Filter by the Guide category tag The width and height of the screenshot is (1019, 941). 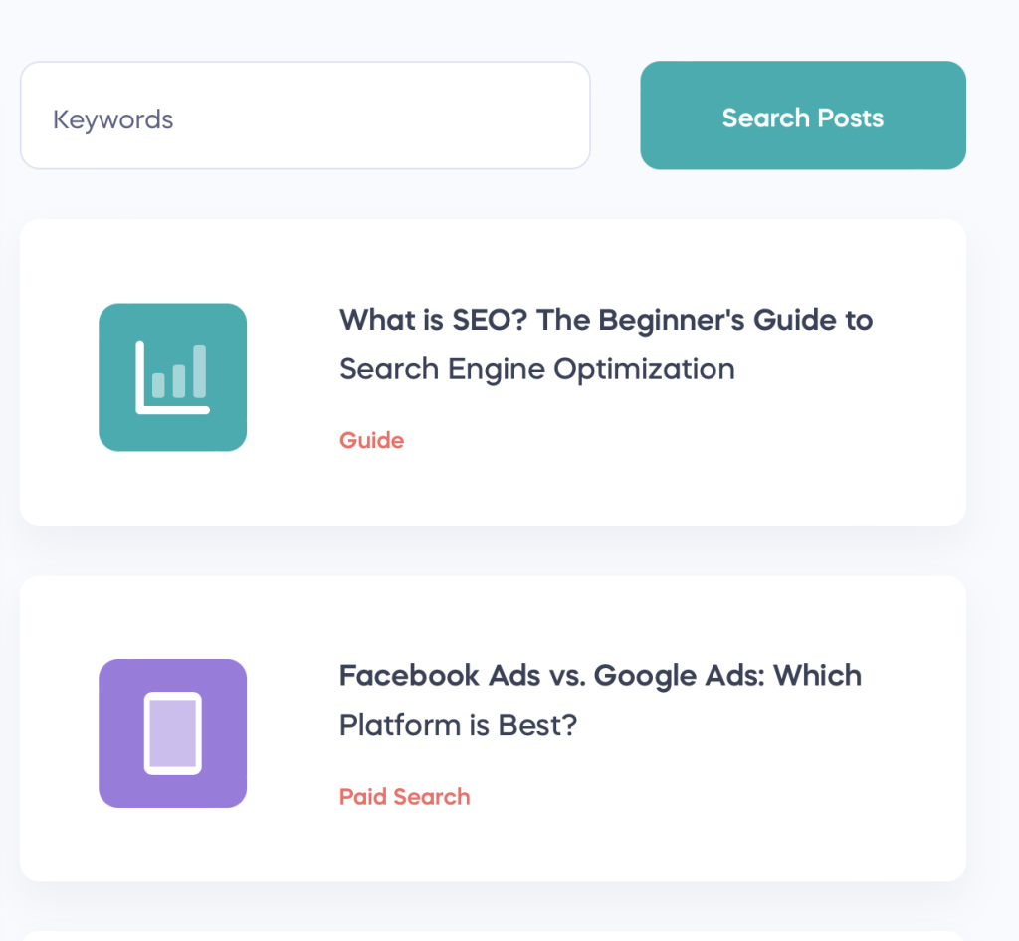click(371, 440)
